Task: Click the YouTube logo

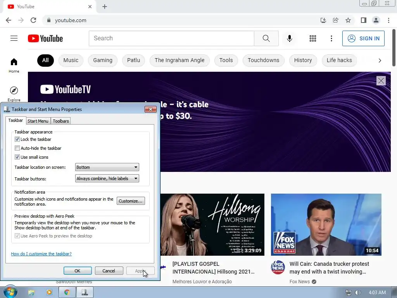Action: pos(45,38)
